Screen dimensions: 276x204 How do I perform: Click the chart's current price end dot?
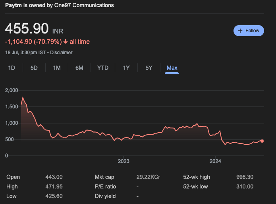[x=262, y=141]
